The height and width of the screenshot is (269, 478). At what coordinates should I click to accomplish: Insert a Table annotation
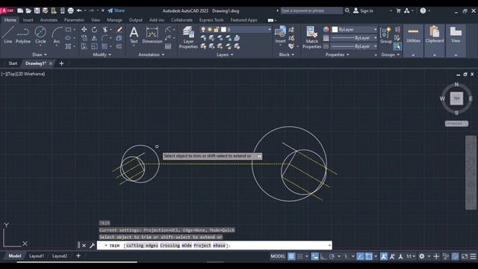168,46
